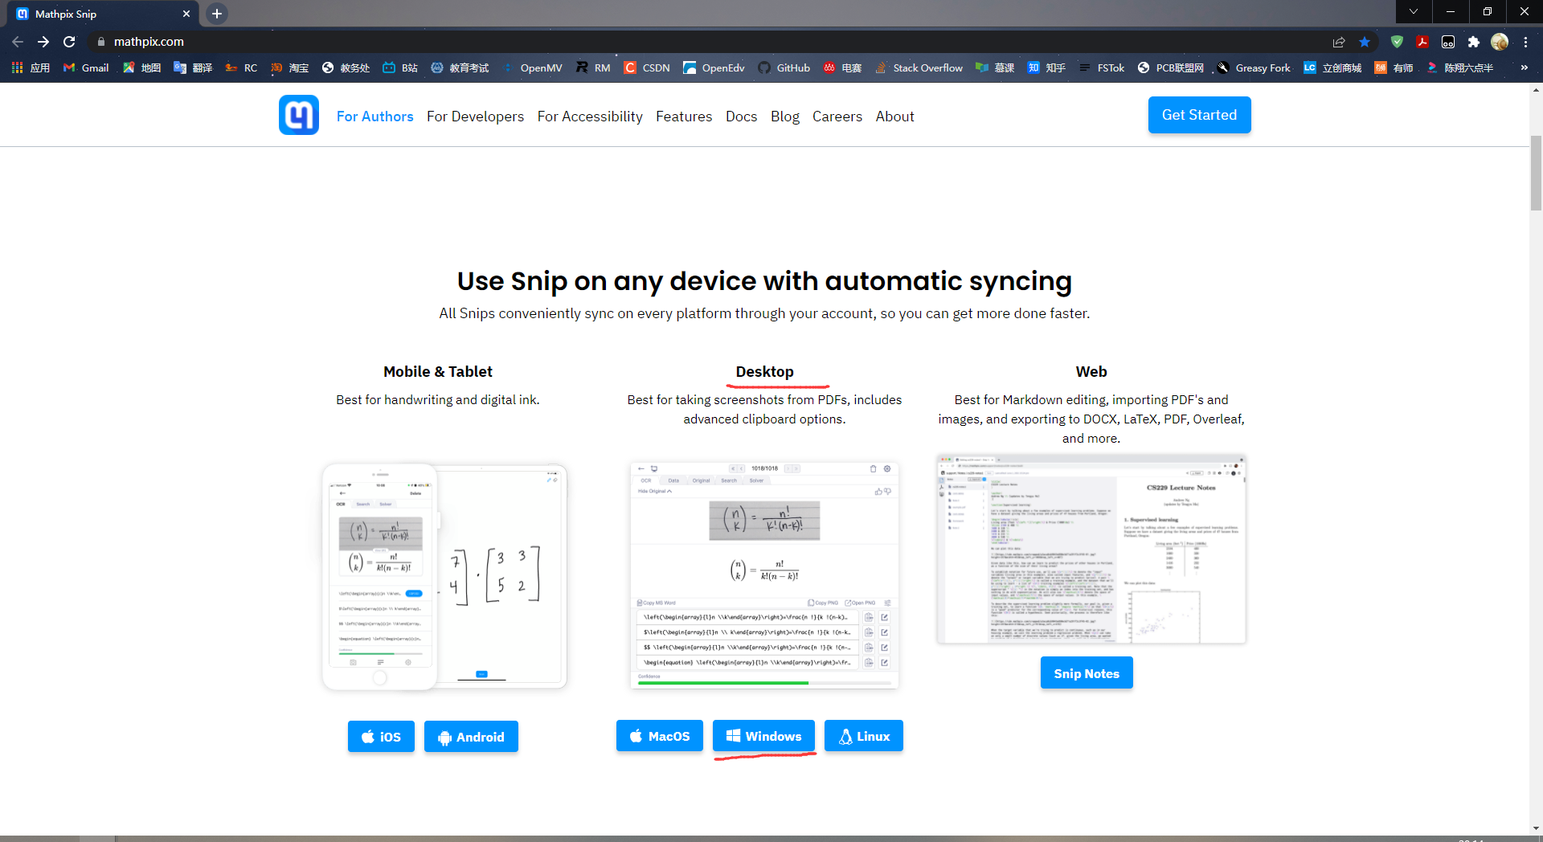Viewport: 1543px width, 842px height.
Task: Click the address bar showing mathpix.com
Action: tap(707, 42)
